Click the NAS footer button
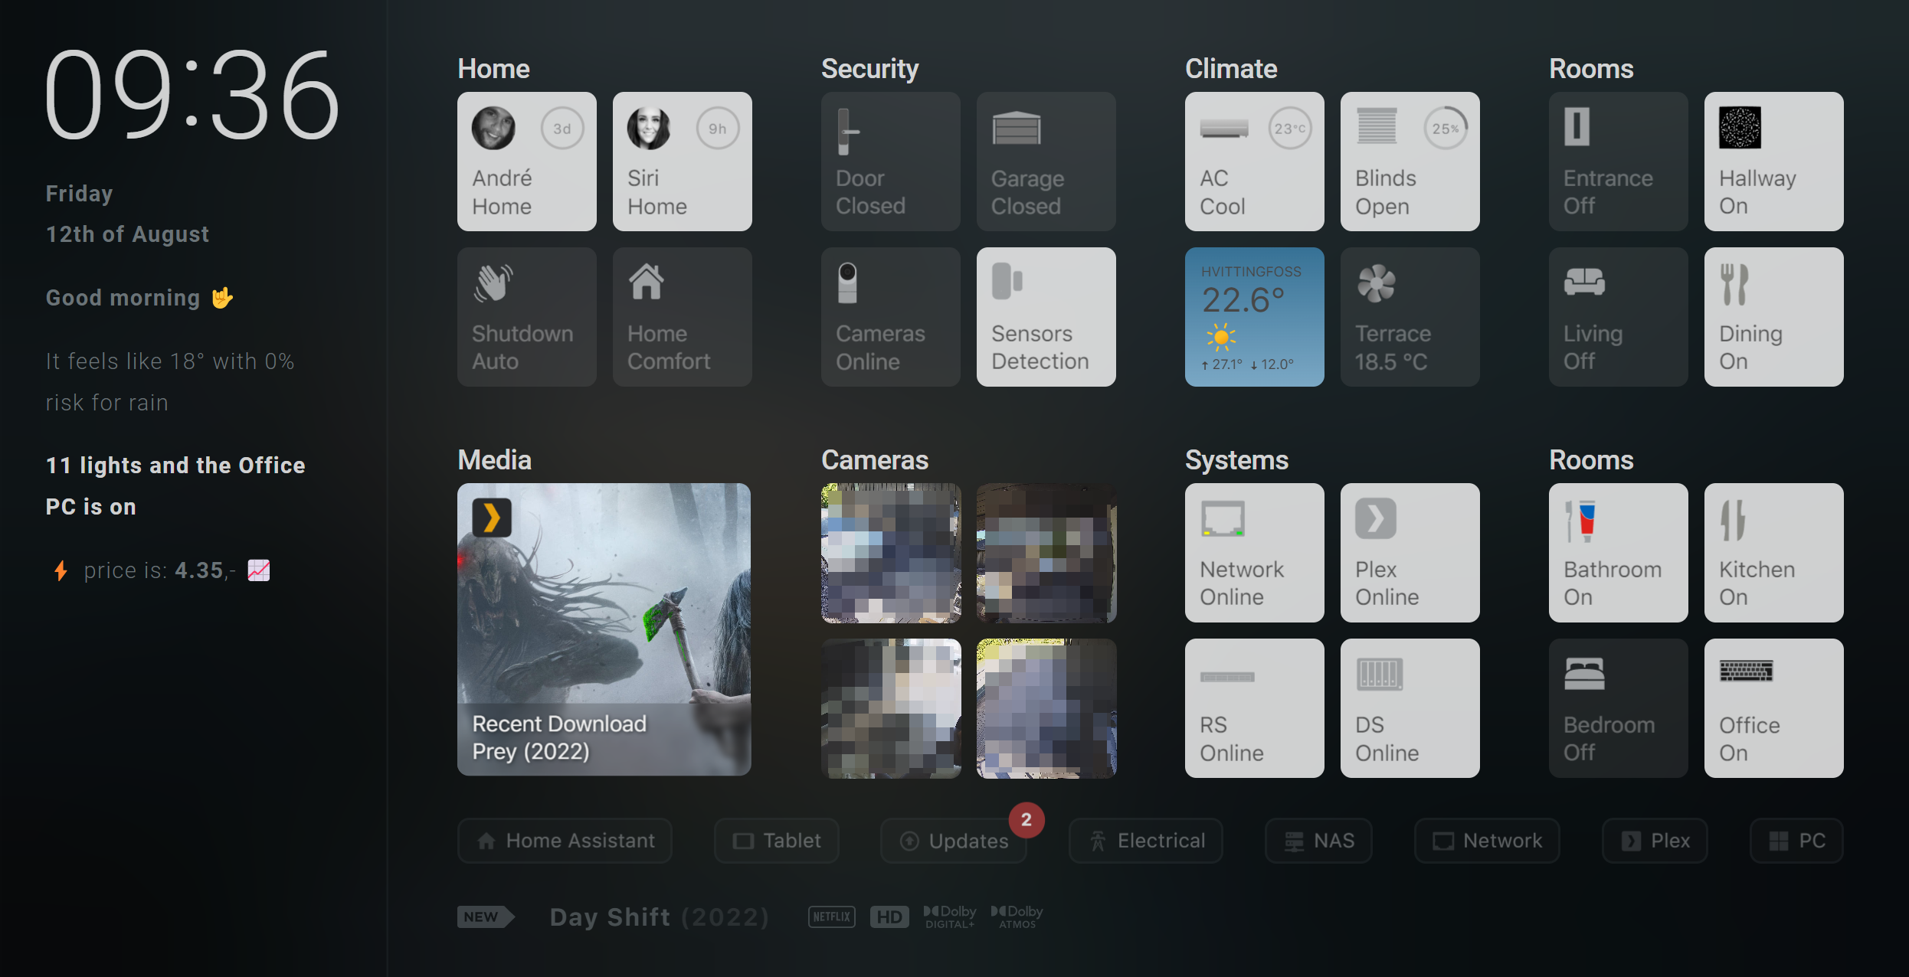The image size is (1909, 977). tap(1318, 841)
